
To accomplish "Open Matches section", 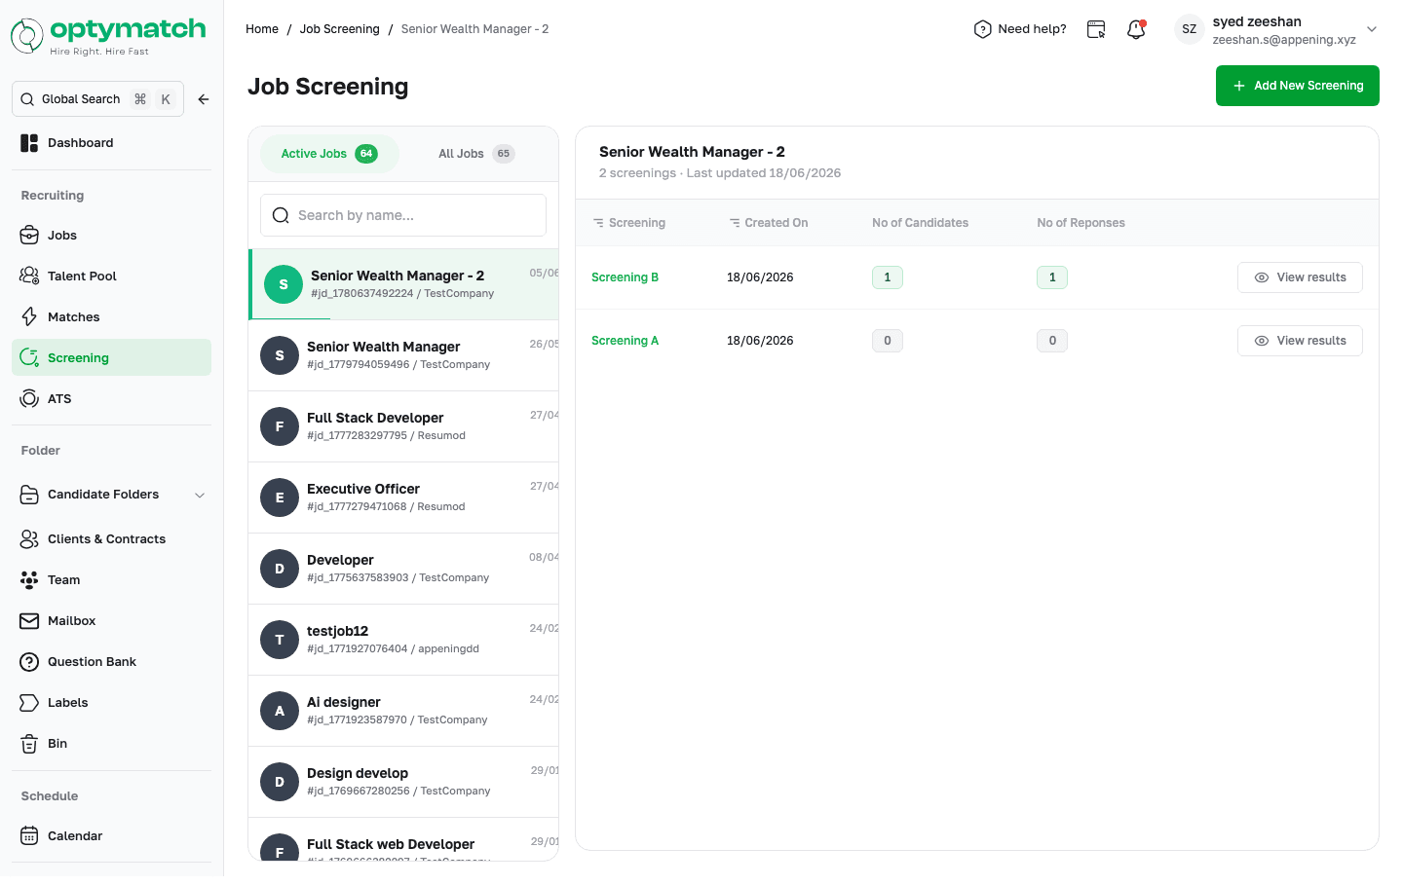I will pyautogui.click(x=111, y=317).
